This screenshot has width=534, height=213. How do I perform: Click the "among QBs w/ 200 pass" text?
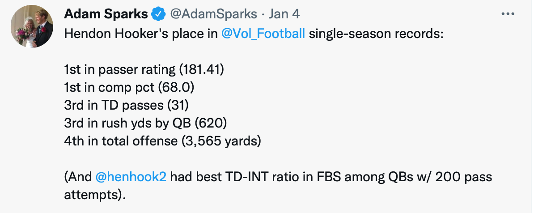pyautogui.click(x=423, y=177)
